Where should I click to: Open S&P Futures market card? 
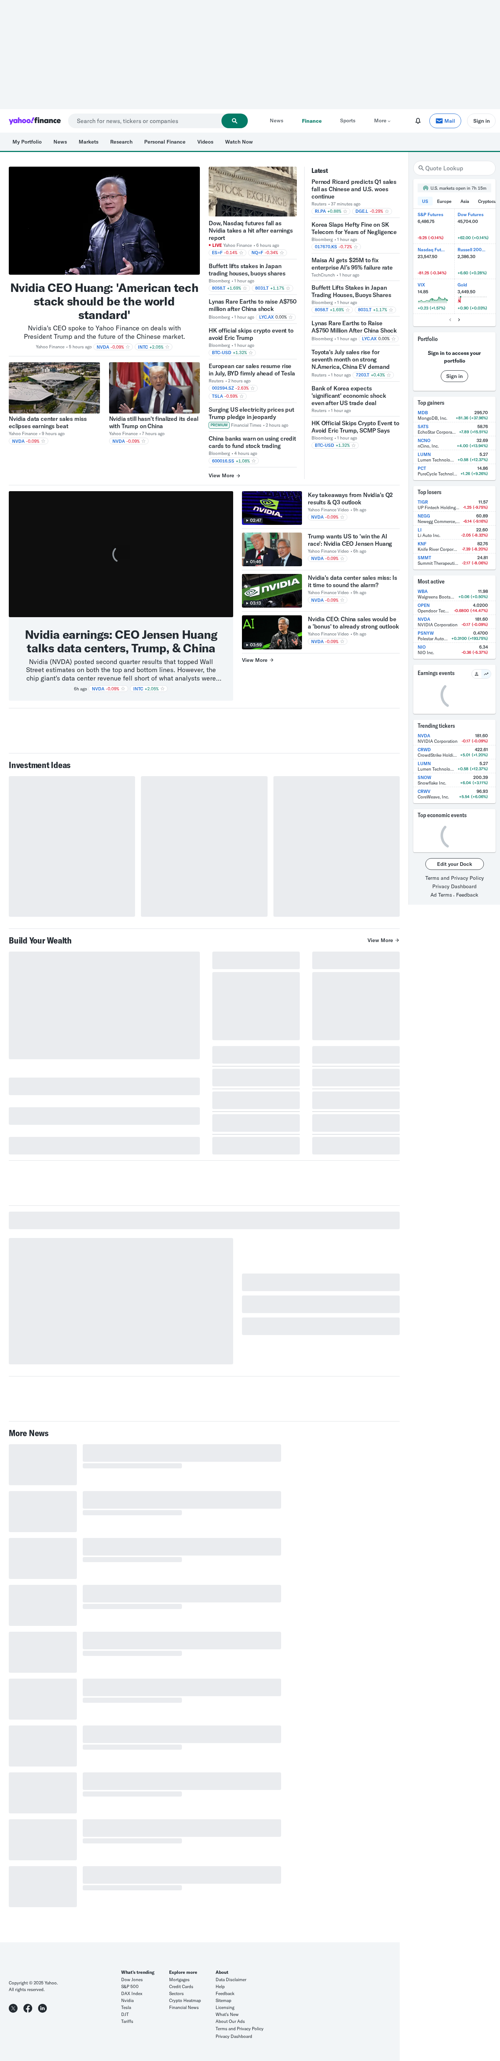click(434, 227)
